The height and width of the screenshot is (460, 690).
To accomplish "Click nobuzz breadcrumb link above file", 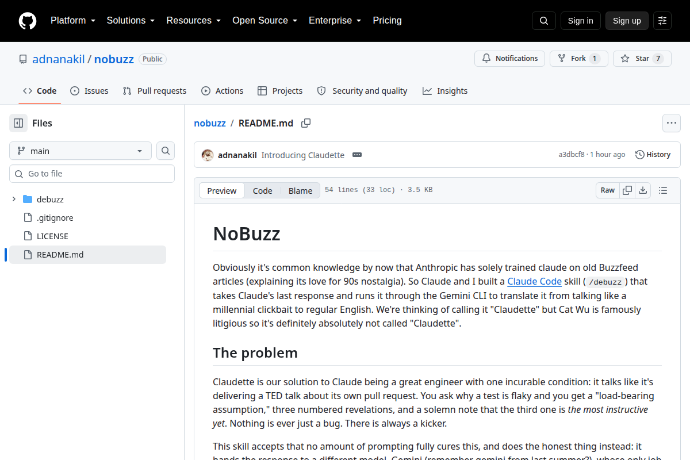I will coord(210,123).
